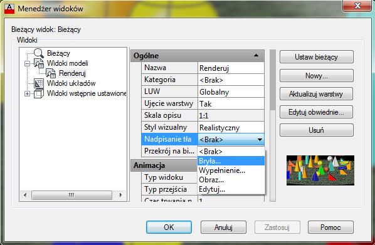This screenshot has width=375, height=245.
Task: Click the rendered view preview thumbnail
Action: point(320,170)
